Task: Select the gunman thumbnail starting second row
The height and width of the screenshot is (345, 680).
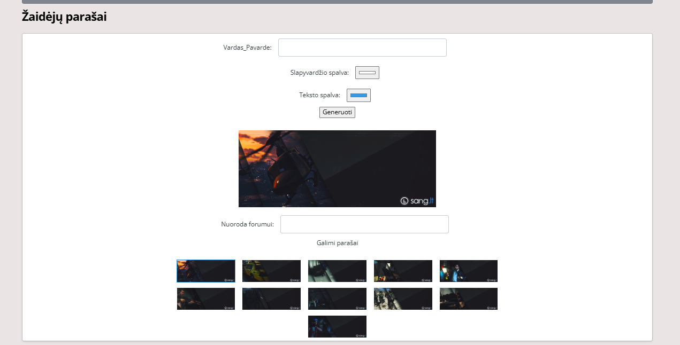Action: pyautogui.click(x=206, y=299)
